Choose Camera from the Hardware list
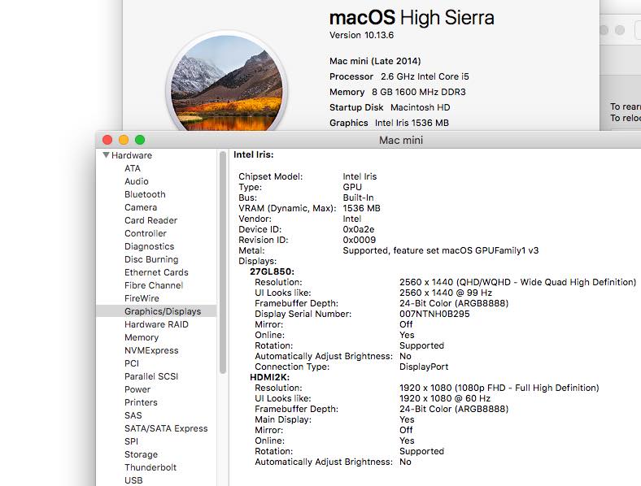641x486 pixels. (141, 207)
